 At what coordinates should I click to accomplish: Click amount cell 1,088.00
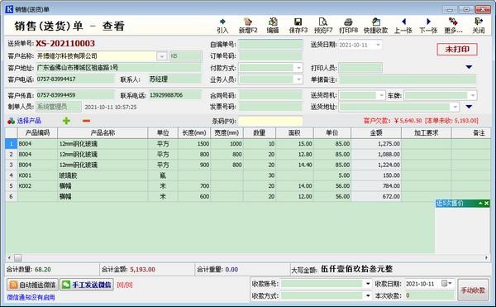point(376,155)
